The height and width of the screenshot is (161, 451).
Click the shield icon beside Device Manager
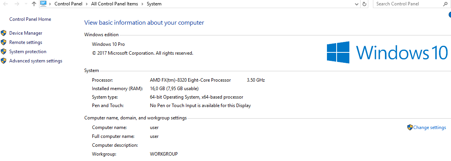coord(3,33)
